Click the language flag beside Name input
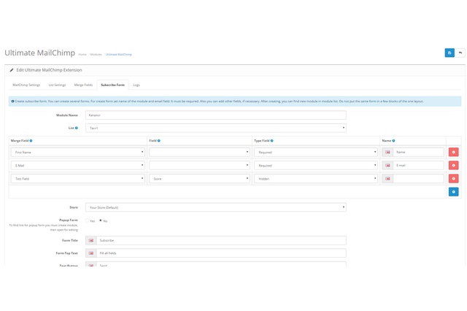 click(387, 153)
